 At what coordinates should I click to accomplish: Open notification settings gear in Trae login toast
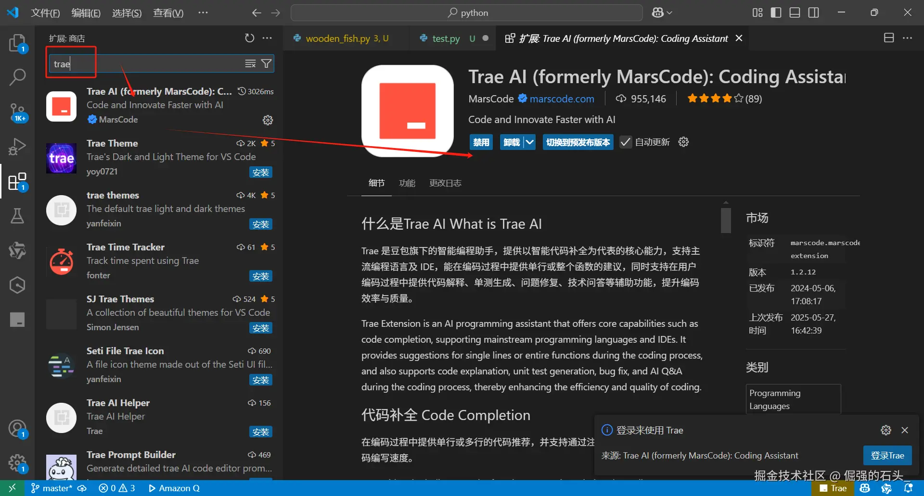point(886,430)
